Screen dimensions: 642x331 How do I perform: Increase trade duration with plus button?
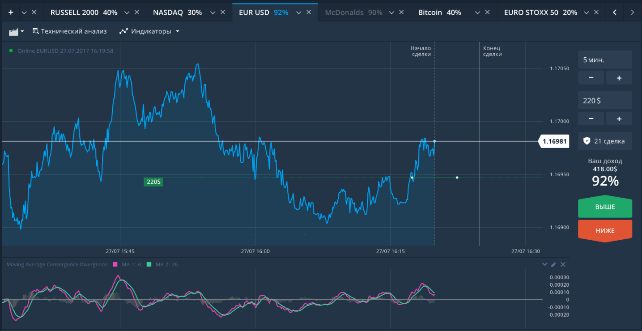tap(619, 78)
